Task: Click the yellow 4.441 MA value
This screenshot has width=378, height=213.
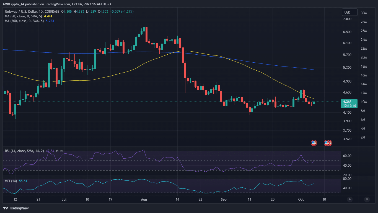Action: 48,16
